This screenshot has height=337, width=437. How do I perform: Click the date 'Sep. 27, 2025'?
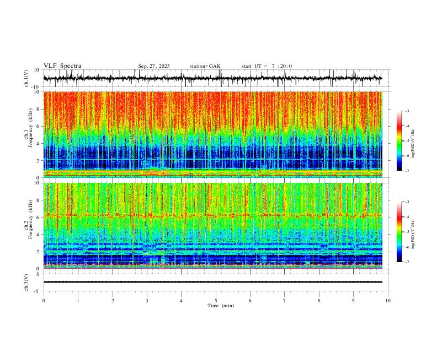tap(154, 66)
